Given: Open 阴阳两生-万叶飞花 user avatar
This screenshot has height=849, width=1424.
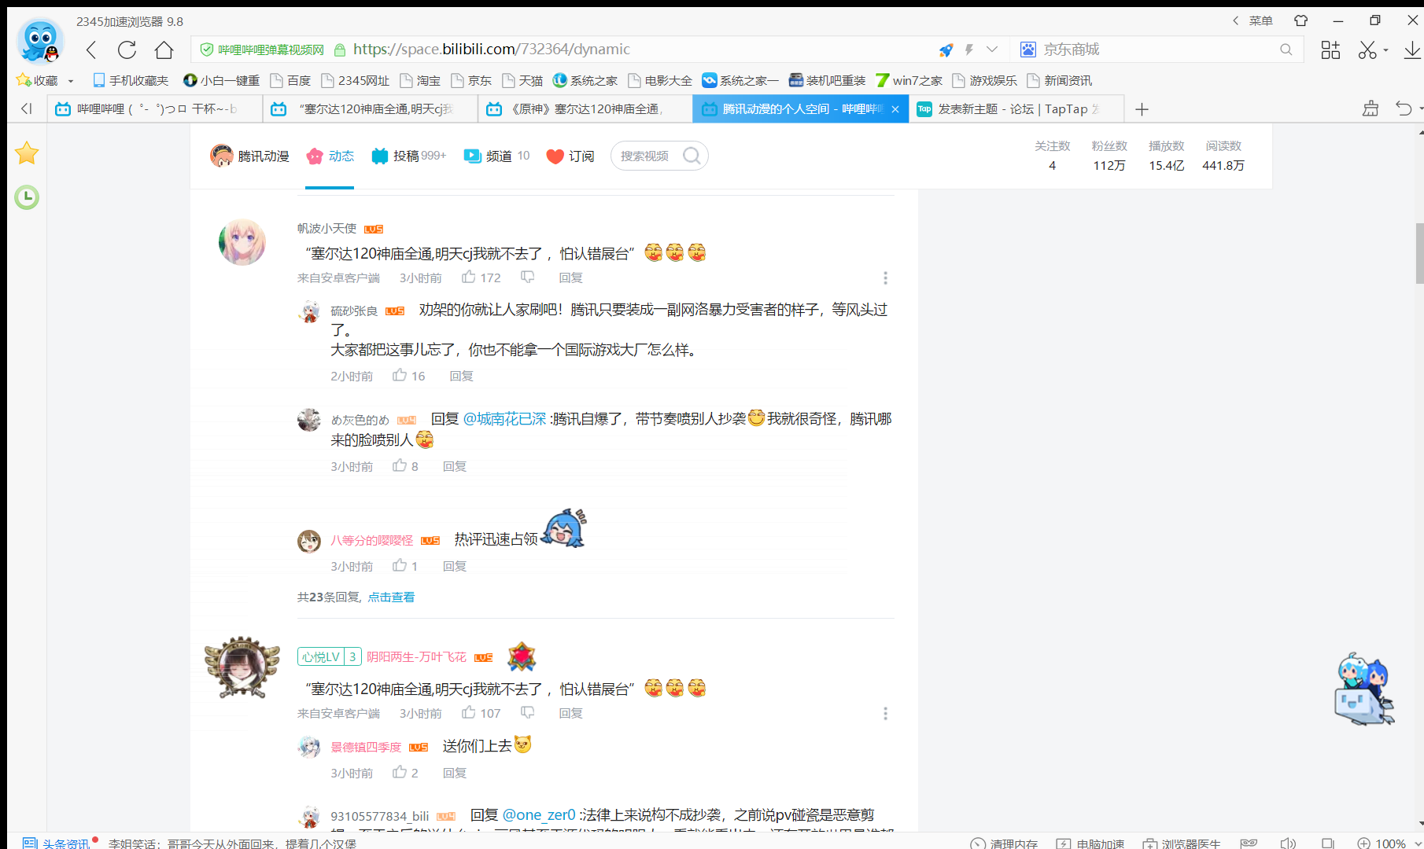Looking at the screenshot, I should [x=242, y=667].
